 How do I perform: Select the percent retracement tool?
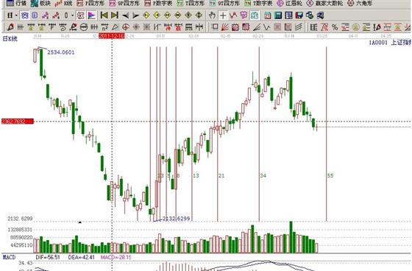point(335,27)
